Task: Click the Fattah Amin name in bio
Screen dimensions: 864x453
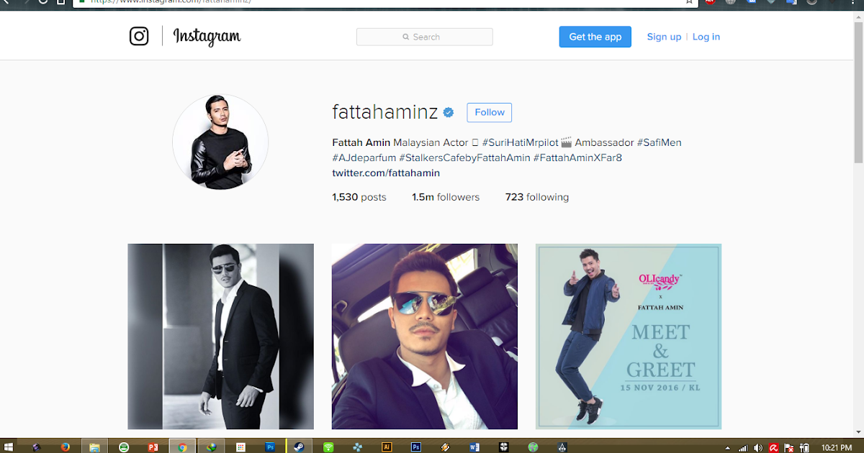Action: tap(361, 142)
